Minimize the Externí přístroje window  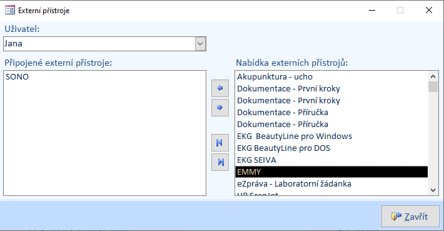click(372, 10)
